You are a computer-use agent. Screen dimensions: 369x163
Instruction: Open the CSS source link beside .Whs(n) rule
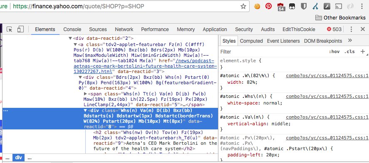[x=327, y=96]
